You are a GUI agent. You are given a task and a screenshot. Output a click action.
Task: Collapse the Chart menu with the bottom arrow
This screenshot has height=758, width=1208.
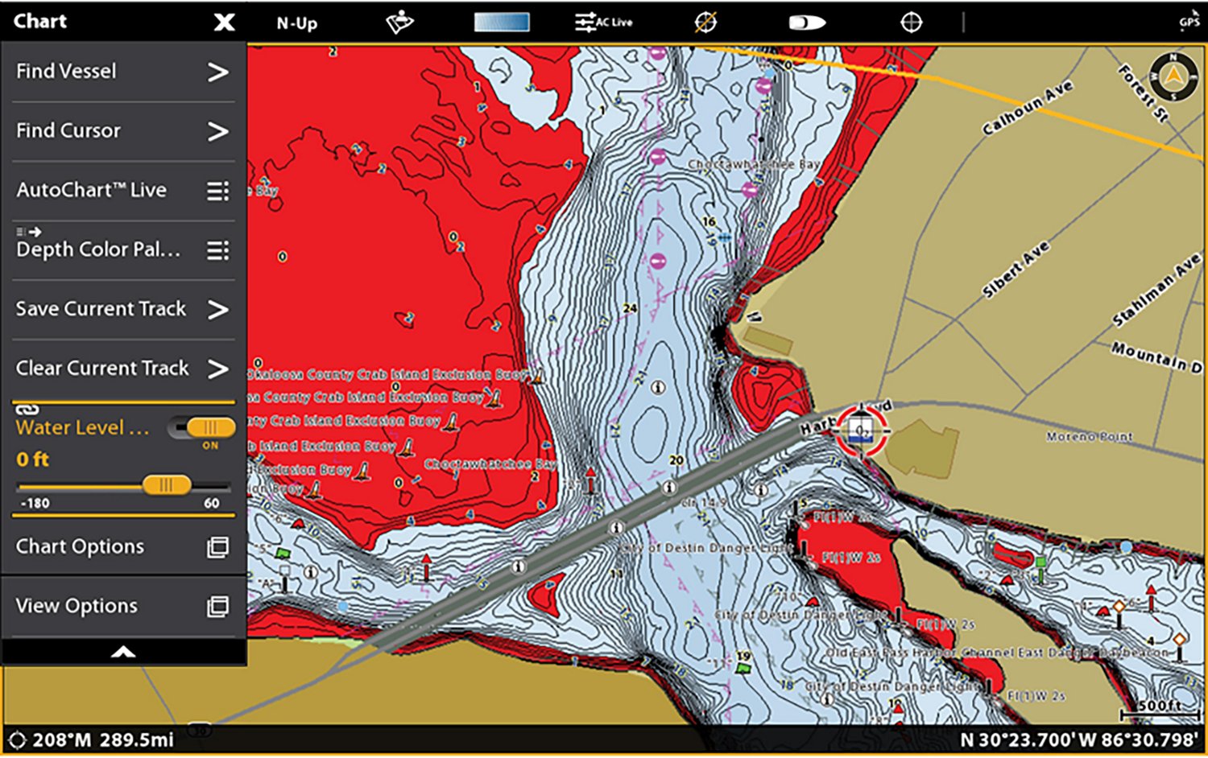tap(122, 652)
